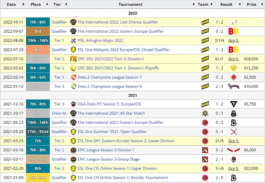The height and width of the screenshot is (183, 265).
Task: Sort by the Tournament column header
Action: point(131,4)
